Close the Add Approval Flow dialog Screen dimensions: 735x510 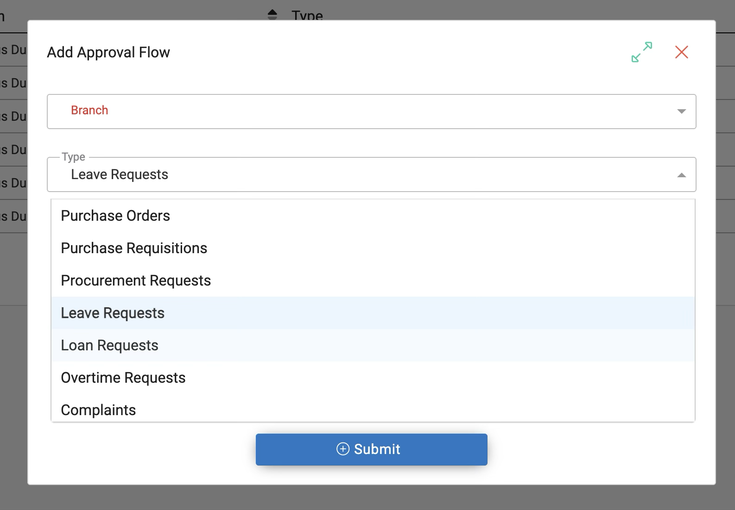[681, 52]
